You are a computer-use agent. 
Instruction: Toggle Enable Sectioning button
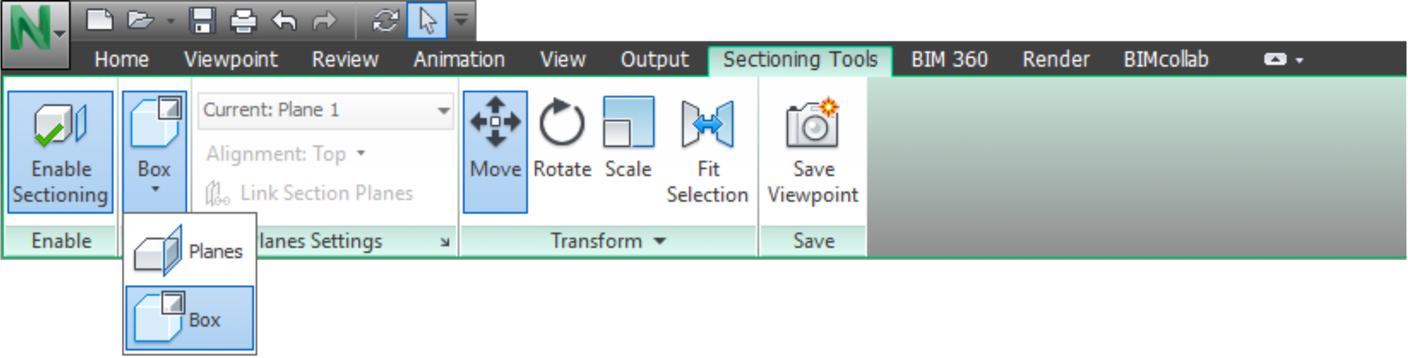pyautogui.click(x=60, y=151)
